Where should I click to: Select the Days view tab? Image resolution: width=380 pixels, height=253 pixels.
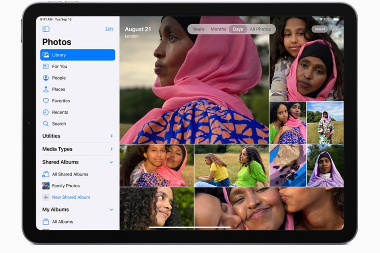click(237, 29)
